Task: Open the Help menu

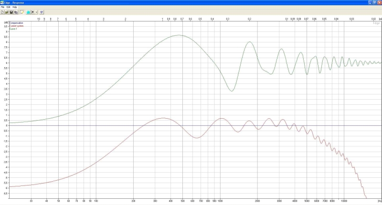Action: pos(14,7)
